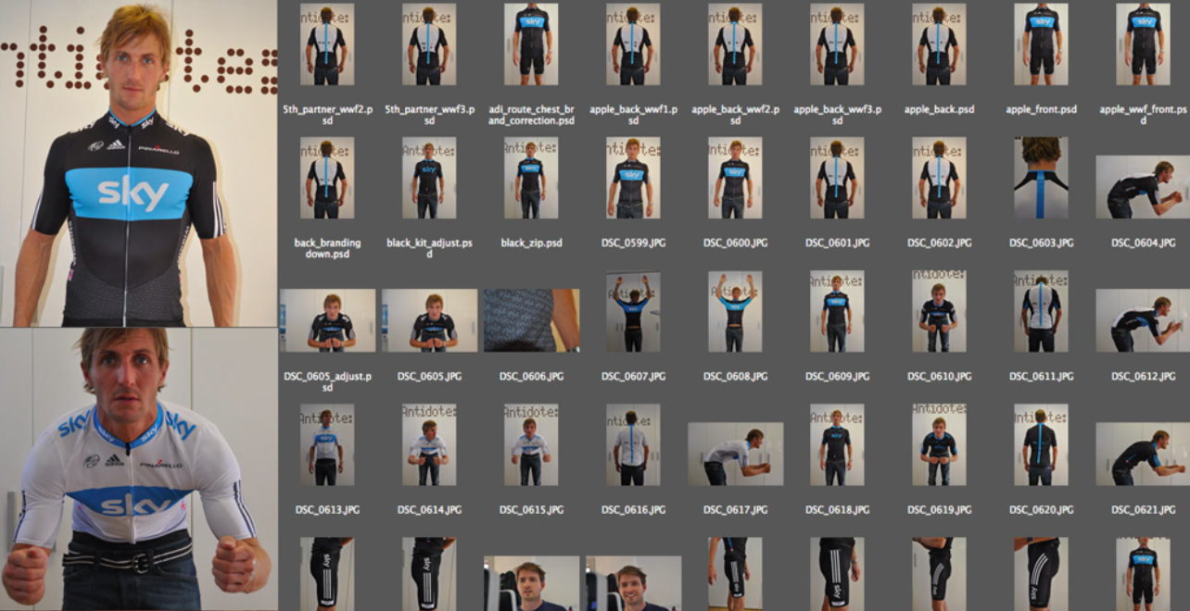Select the DSC_0605_adjust.psd thumbnail
The height and width of the screenshot is (611, 1190).
[x=327, y=320]
